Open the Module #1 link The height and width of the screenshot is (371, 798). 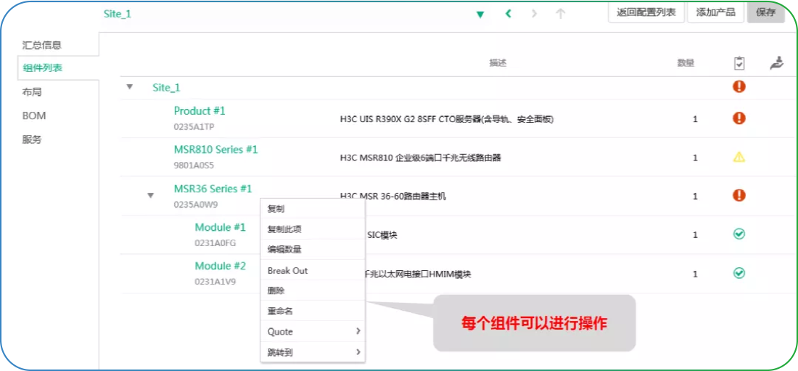point(221,227)
